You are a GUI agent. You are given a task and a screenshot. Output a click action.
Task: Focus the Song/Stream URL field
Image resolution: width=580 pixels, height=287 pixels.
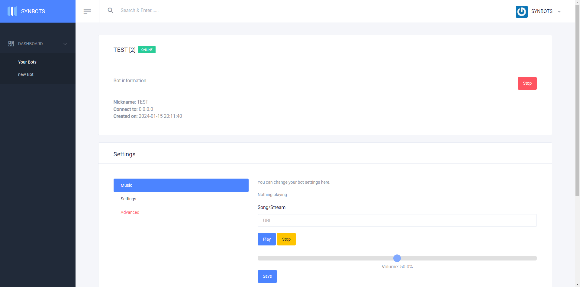397,220
